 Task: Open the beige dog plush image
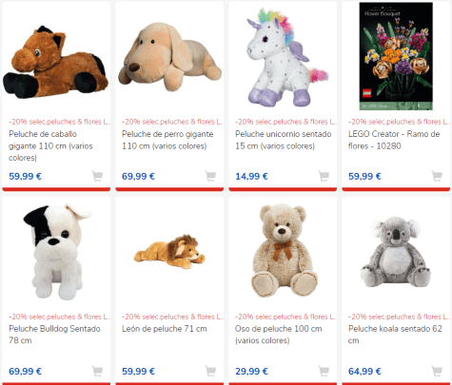tap(170, 57)
